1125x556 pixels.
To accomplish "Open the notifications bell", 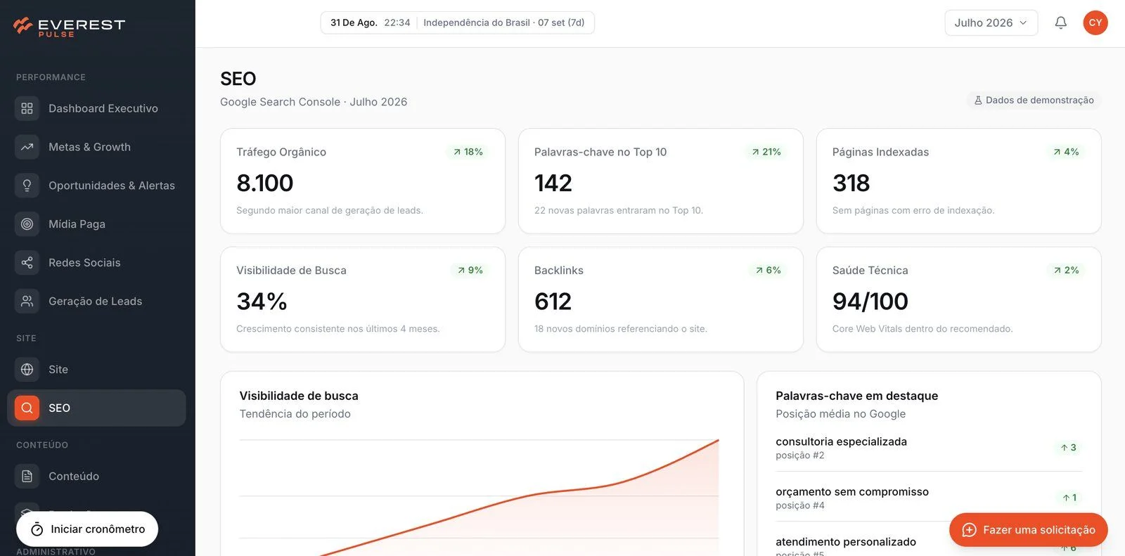I will click(x=1060, y=22).
